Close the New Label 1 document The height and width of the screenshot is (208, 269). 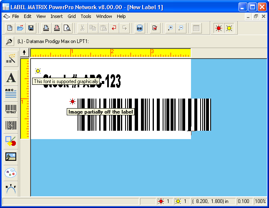(x=264, y=16)
